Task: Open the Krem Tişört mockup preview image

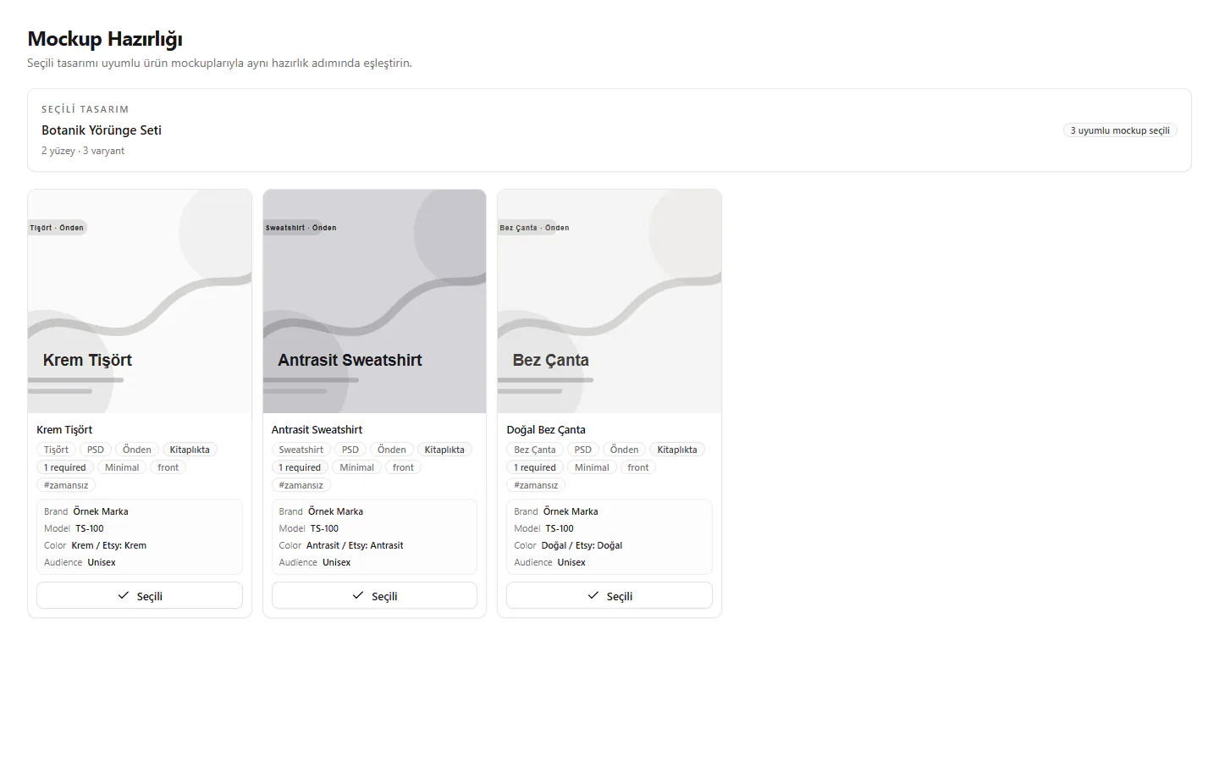Action: point(140,301)
